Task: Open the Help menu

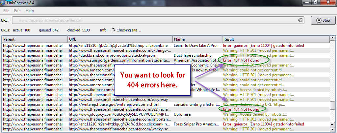Action: [x=30, y=11]
